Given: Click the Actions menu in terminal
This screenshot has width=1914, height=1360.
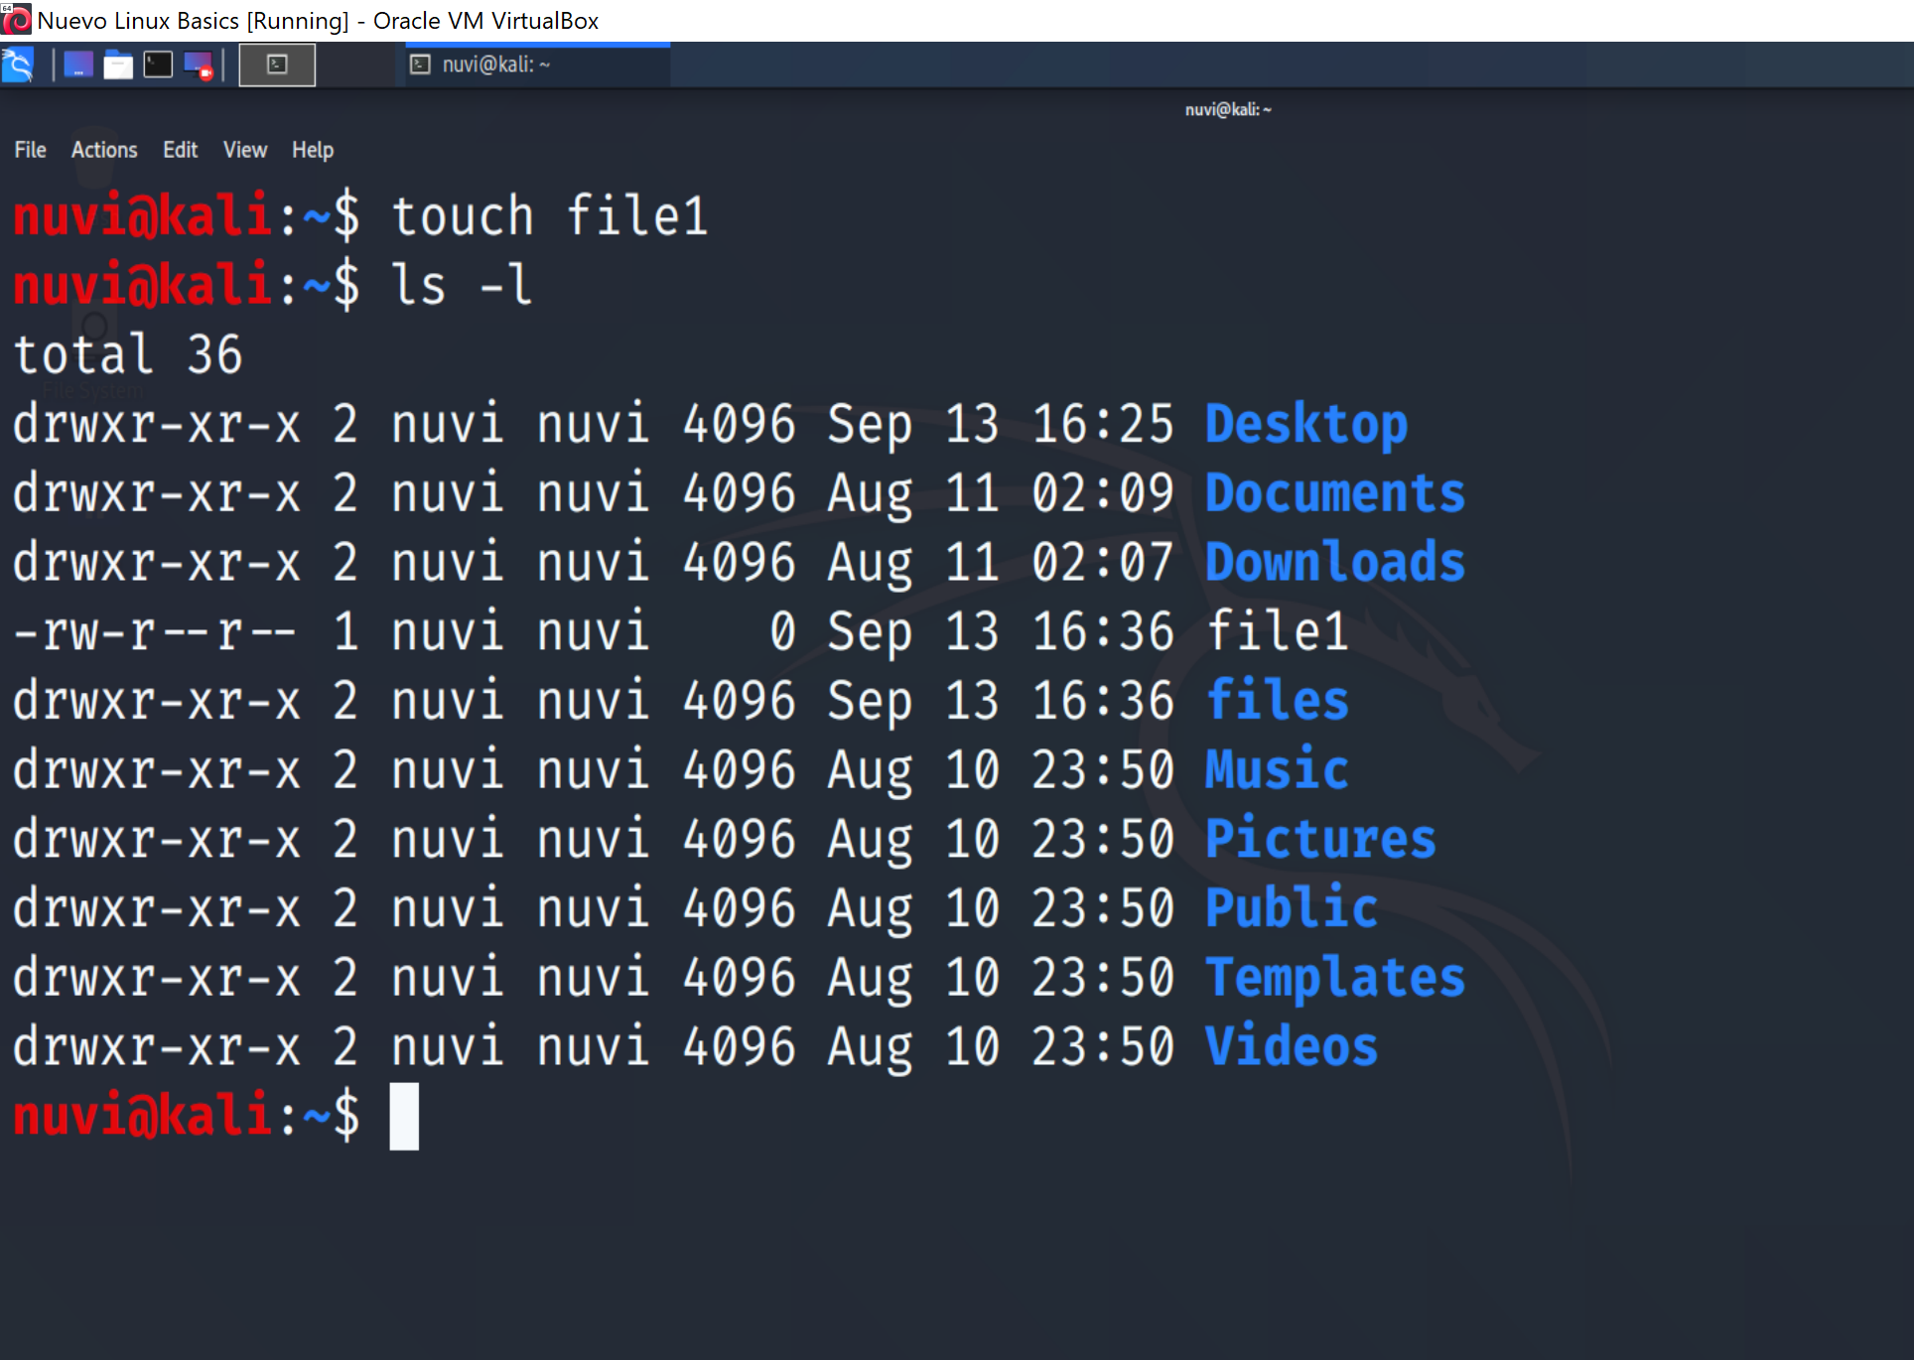Looking at the screenshot, I should 103,150.
